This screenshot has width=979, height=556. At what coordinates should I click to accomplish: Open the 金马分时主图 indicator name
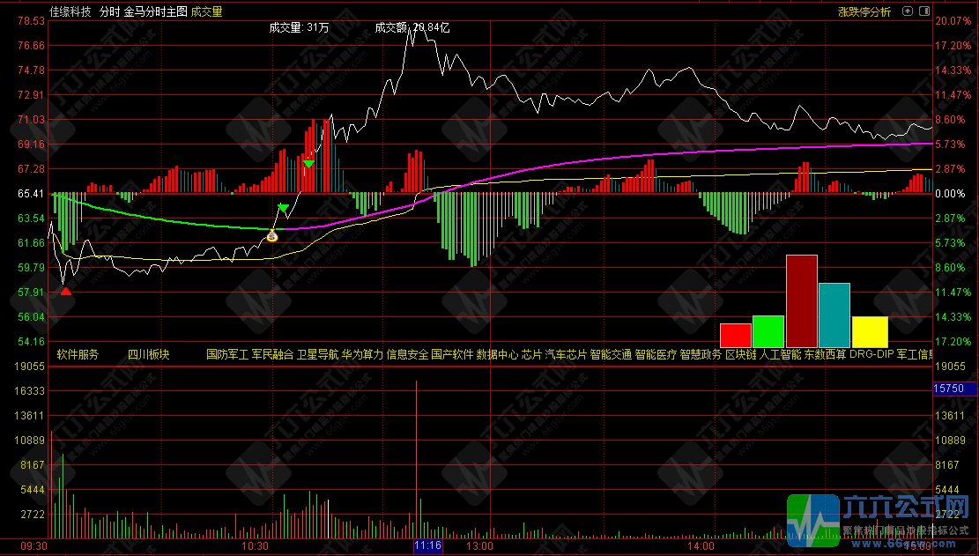coord(155,12)
